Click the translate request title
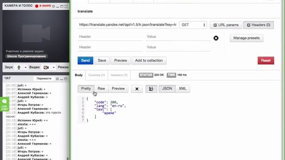The image size is (285, 160). [x=85, y=11]
